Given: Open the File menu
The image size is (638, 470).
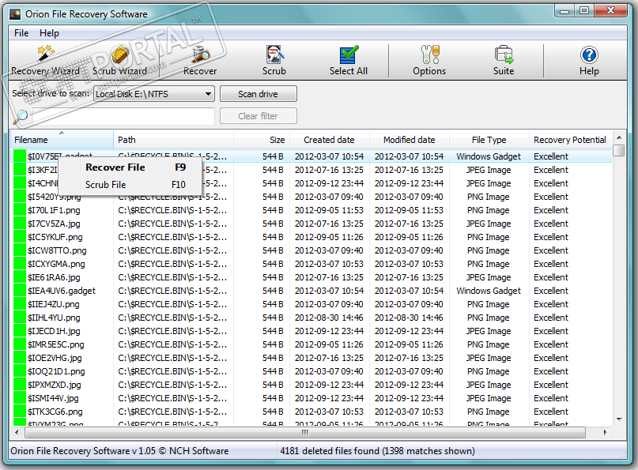Looking at the screenshot, I should pyautogui.click(x=21, y=33).
